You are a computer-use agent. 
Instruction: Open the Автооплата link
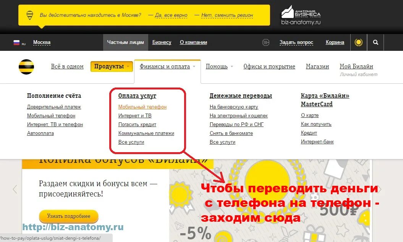[x=40, y=133]
